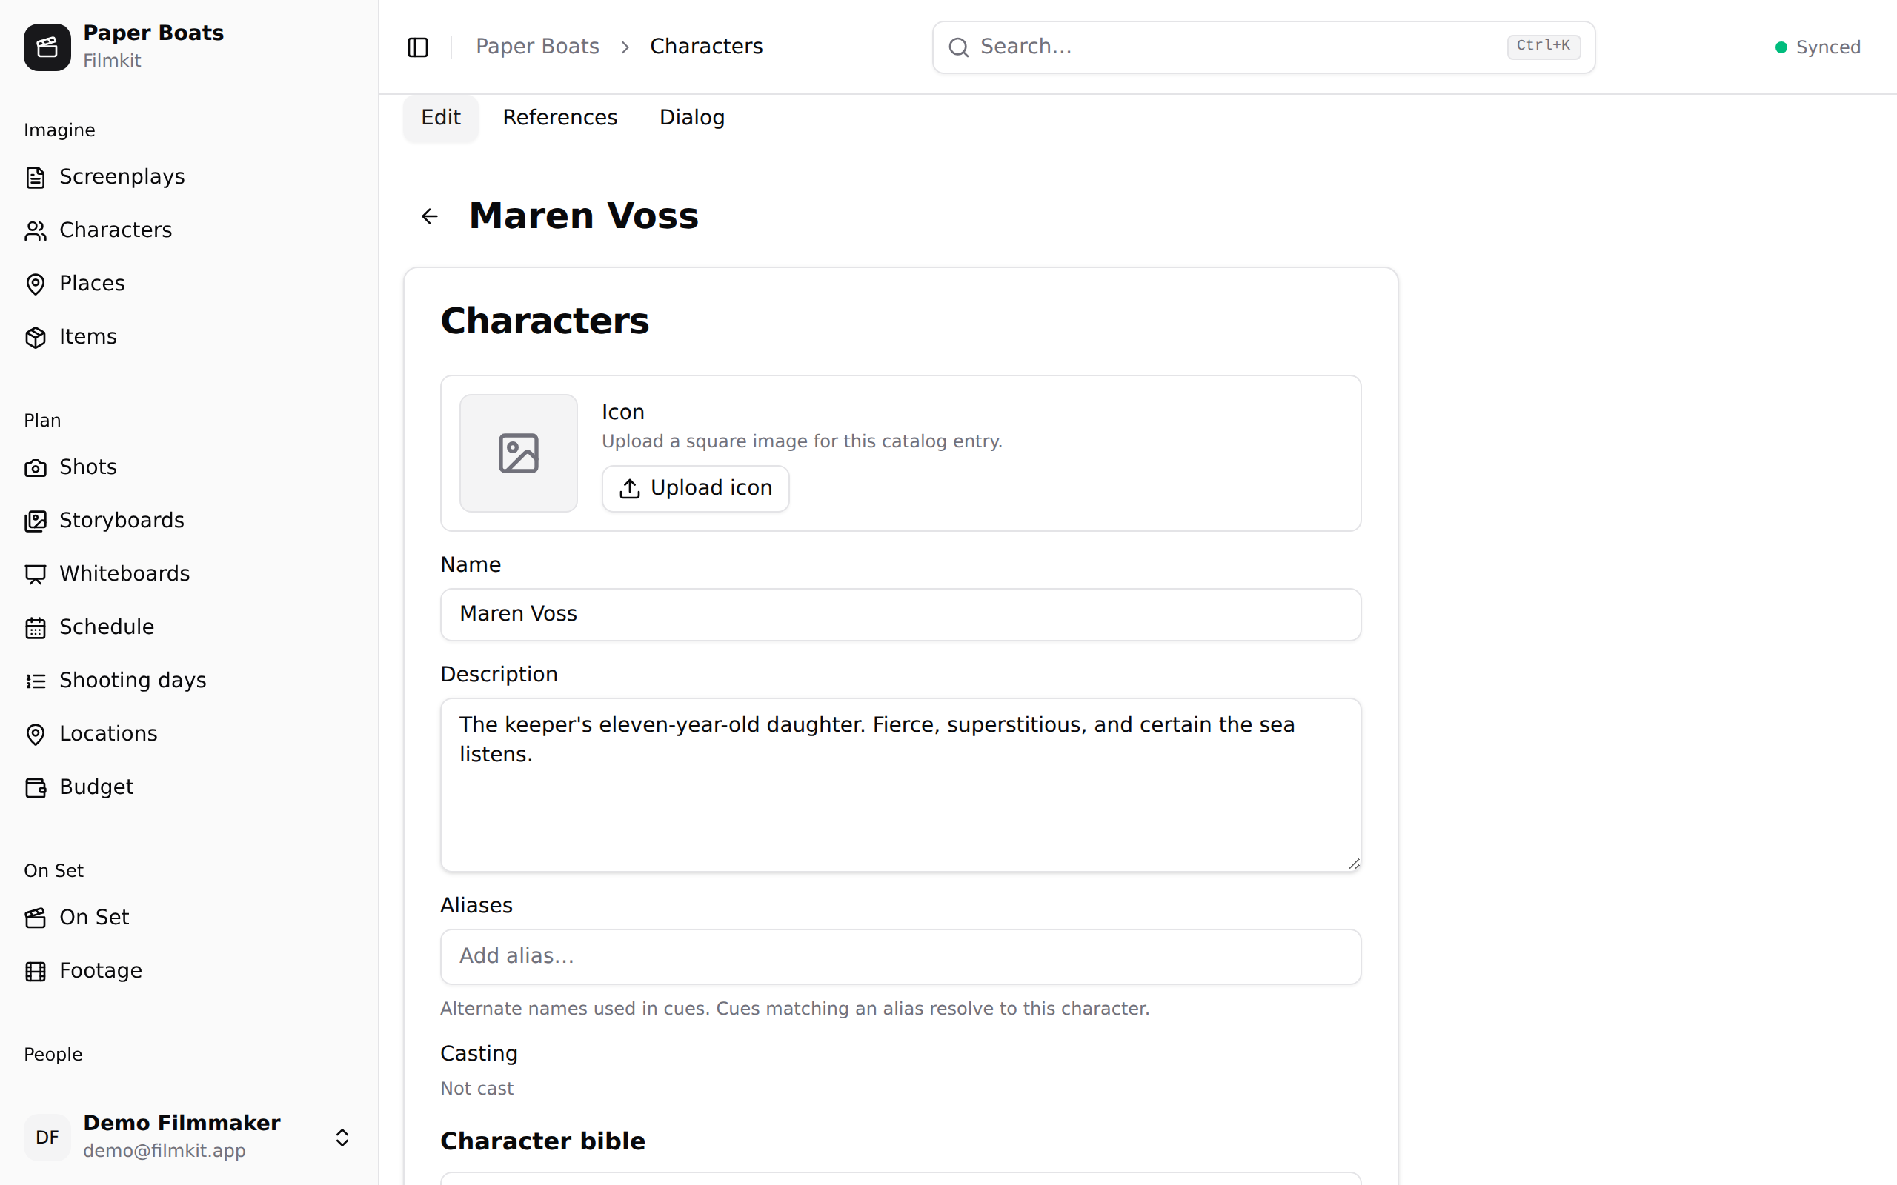Click the Paper Boats breadcrumb link
This screenshot has height=1185, width=1897.
click(537, 46)
